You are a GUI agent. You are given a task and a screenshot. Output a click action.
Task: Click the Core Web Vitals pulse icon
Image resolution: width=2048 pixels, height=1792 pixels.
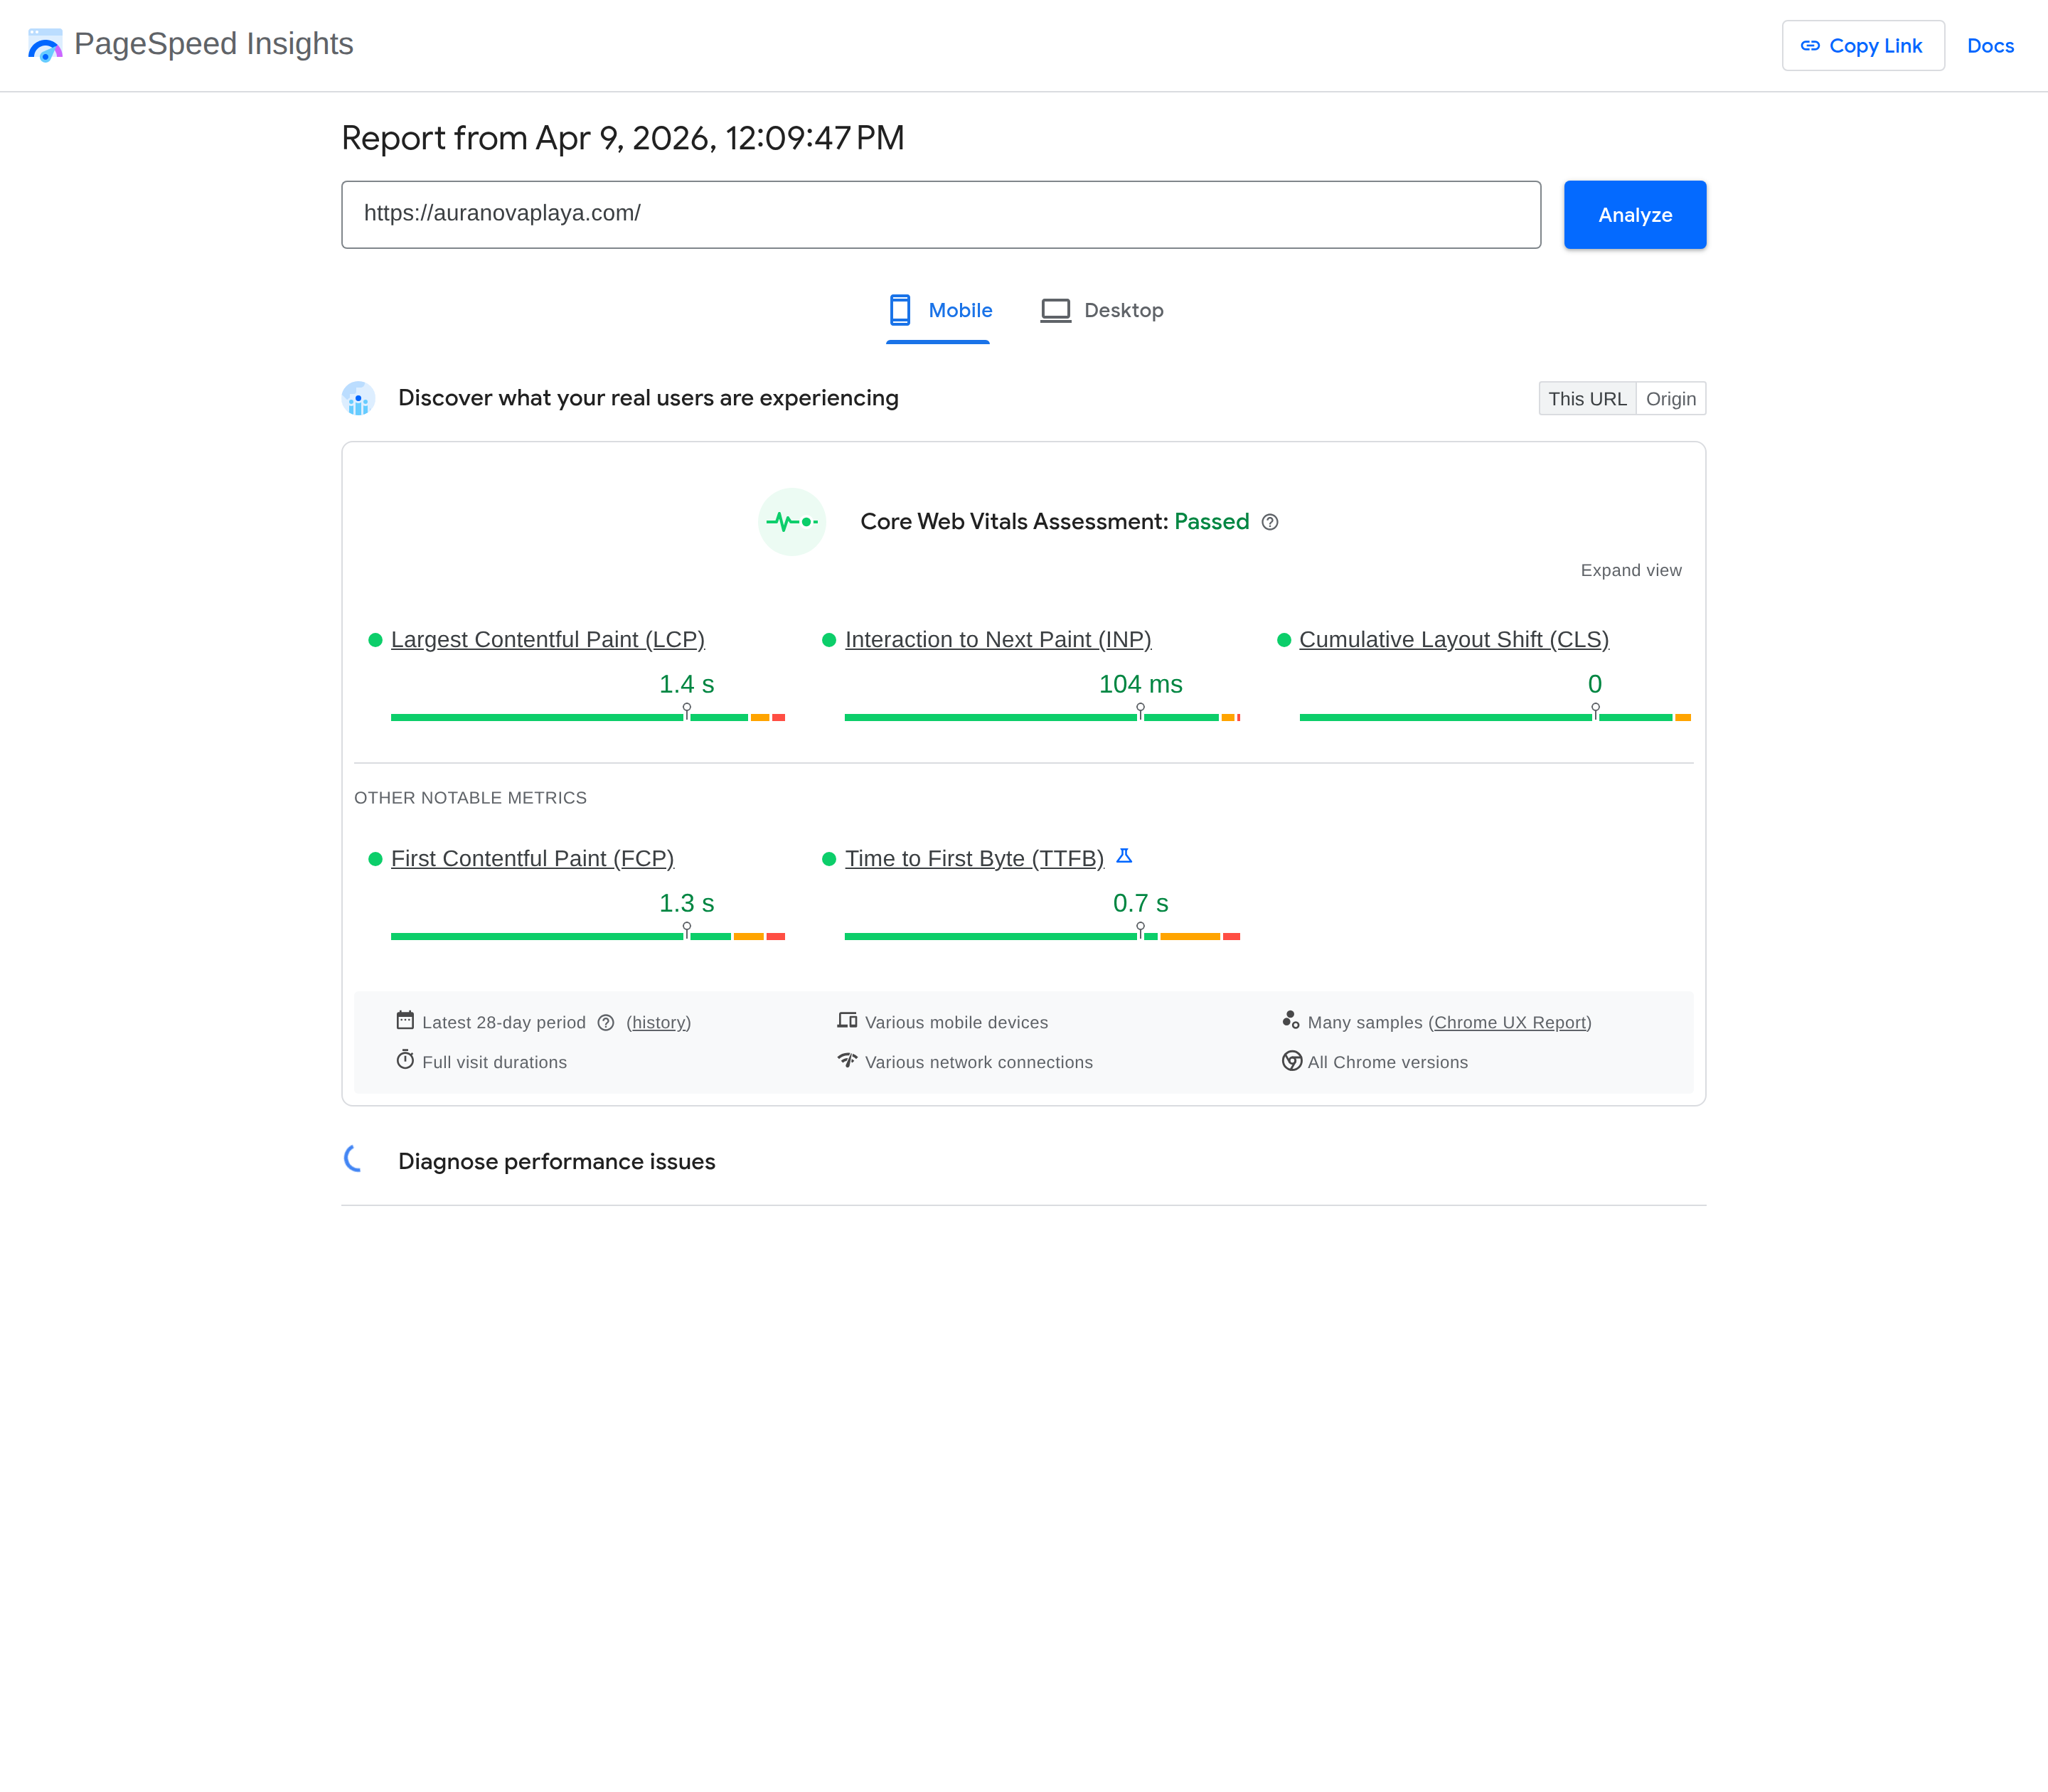[792, 522]
